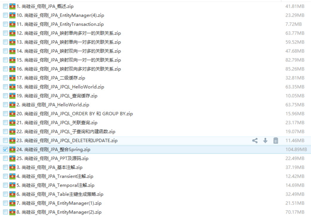The width and height of the screenshot is (311, 218).
Task: Open file 4. JPA_Transient注解.zip
Action: pos(55,176)
